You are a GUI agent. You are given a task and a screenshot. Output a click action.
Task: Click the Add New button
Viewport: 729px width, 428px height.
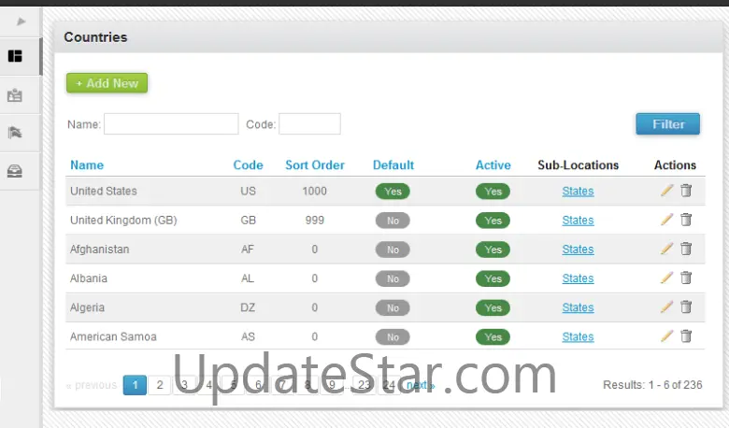[x=107, y=83]
